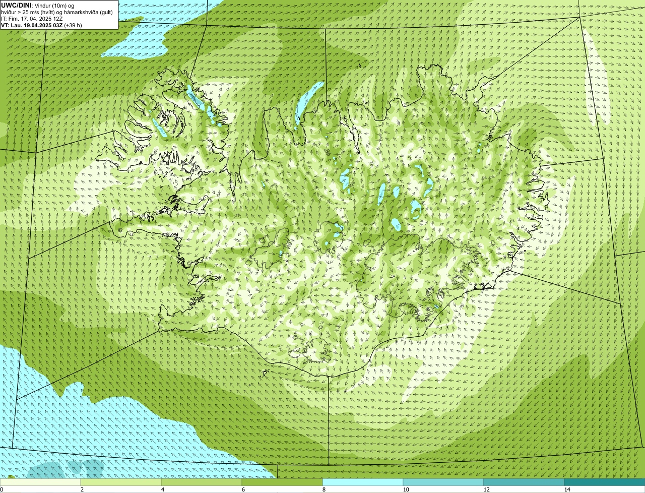
Task: Click the init time "IT: Fim. 17. 04. 2025 12Z"
Action: pos(32,18)
